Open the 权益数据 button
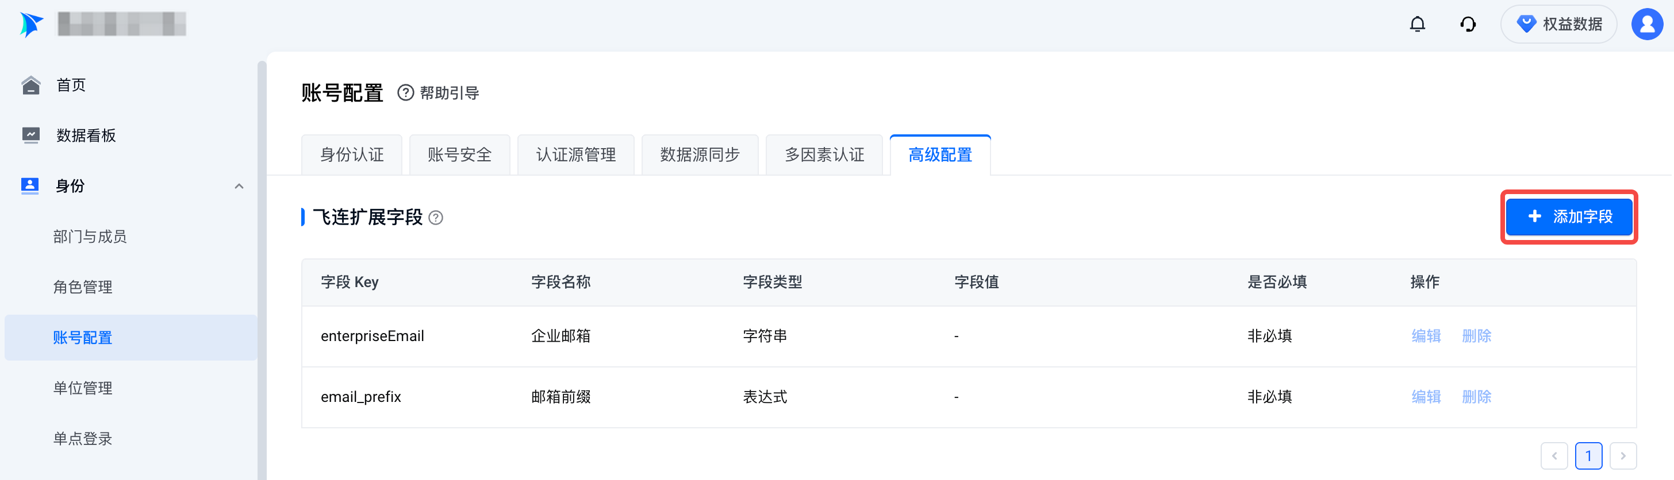1674x480 pixels. (1558, 24)
